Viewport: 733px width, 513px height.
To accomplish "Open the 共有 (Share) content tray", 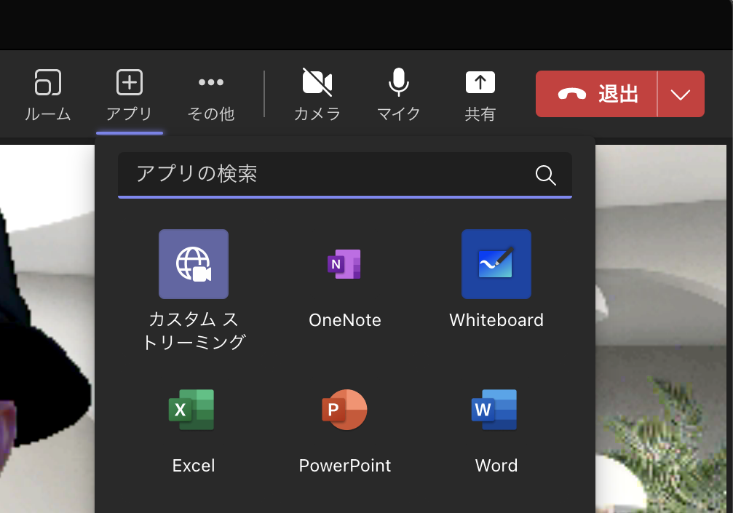I will [480, 95].
